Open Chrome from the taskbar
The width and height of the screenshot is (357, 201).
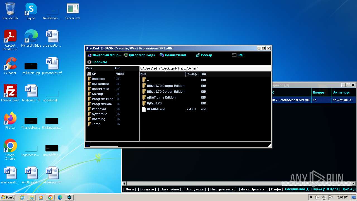50,197
